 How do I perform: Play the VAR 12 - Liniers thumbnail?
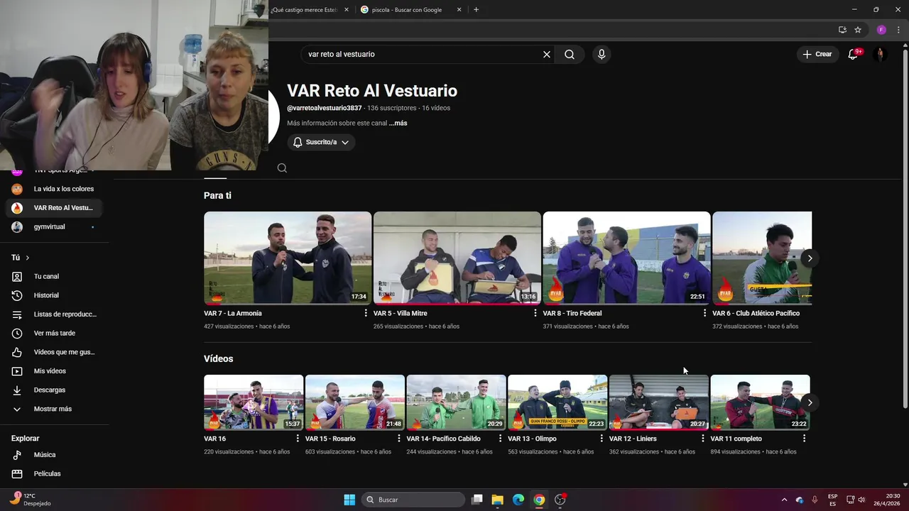click(659, 402)
